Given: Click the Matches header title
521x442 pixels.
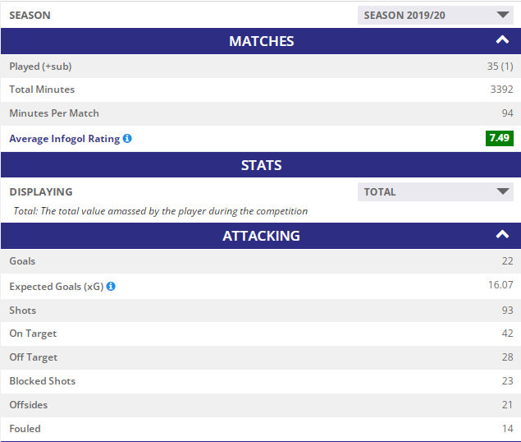Looking at the screenshot, I should [x=261, y=41].
